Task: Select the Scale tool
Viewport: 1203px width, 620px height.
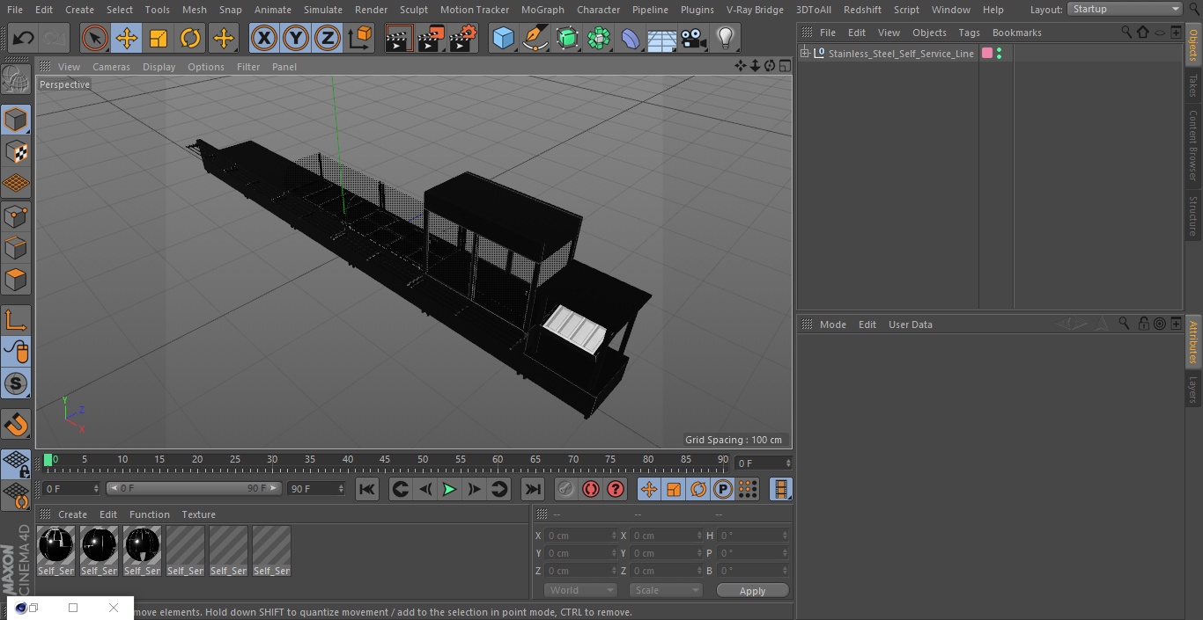Action: click(x=159, y=38)
